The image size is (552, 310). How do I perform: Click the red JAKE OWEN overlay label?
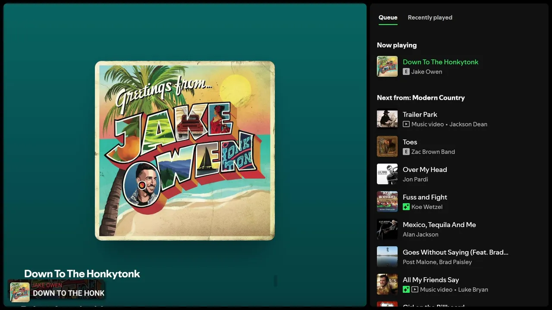tap(47, 285)
